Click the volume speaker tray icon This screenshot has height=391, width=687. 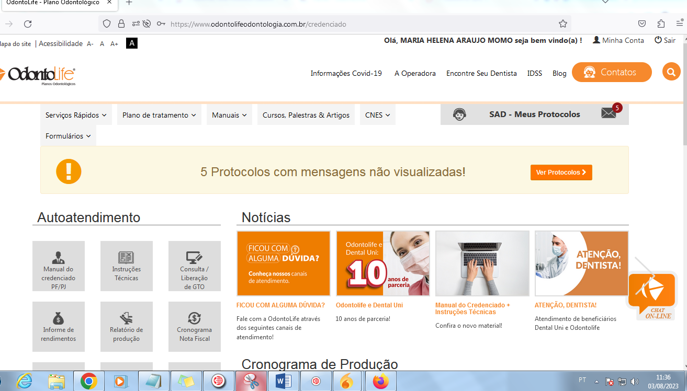[635, 382]
